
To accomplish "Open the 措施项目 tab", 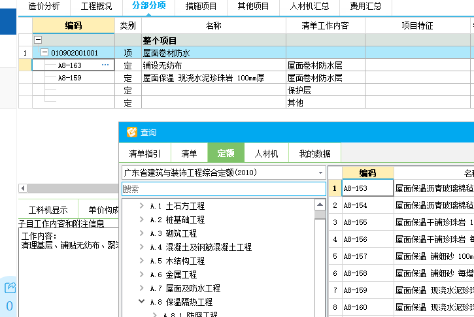I will (x=201, y=7).
